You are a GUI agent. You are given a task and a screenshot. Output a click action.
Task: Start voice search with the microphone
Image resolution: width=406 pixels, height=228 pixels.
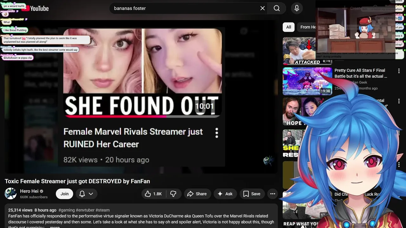point(297,8)
